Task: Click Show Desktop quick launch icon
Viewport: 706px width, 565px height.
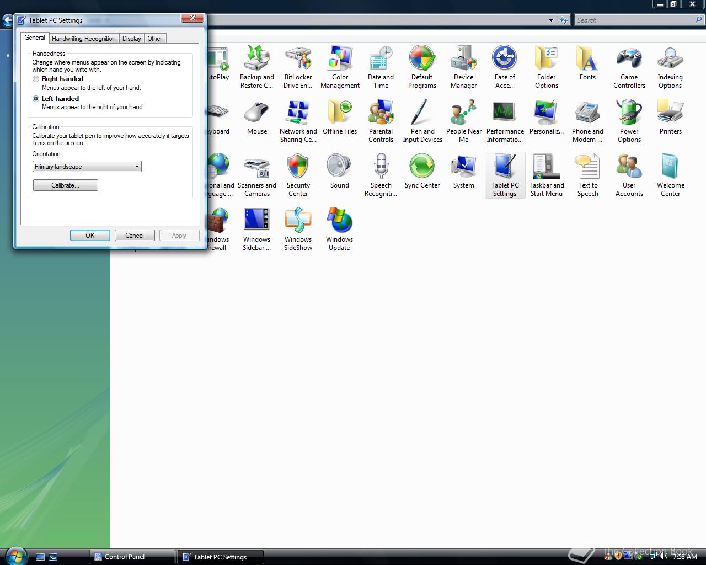Action: [40, 557]
